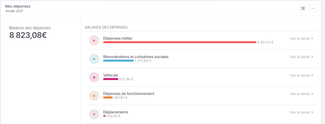This screenshot has width=325, height=124.
Task: Select the magenta Véhicule category icon
Action: point(94,78)
